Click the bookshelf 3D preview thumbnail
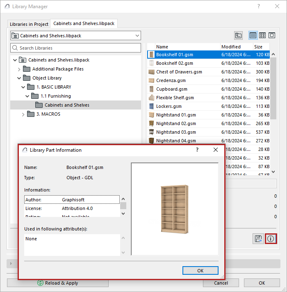Image resolution: width=287 pixels, height=292 pixels. pos(175,209)
